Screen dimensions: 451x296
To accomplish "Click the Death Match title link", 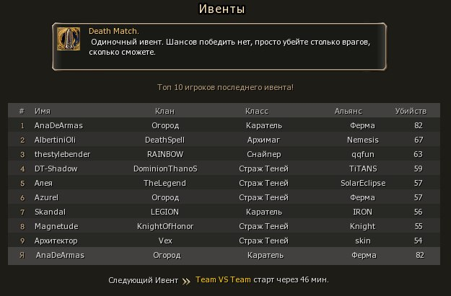I will click(113, 31).
